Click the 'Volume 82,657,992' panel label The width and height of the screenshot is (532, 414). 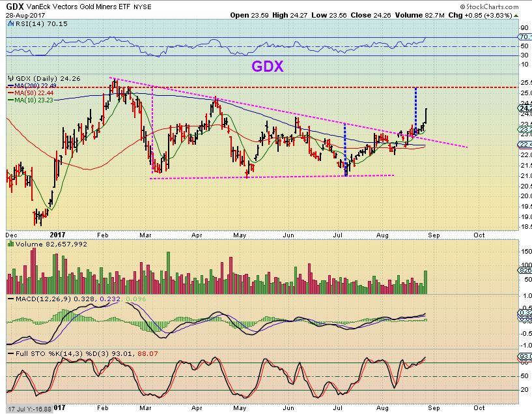51,244
